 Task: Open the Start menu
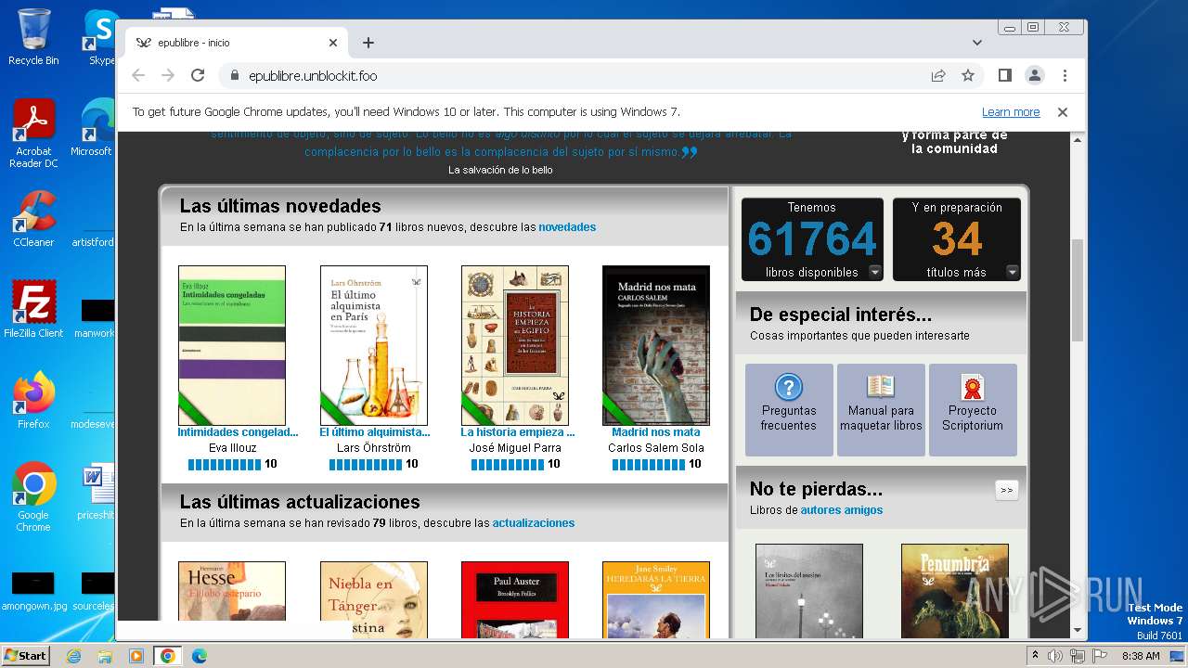click(x=26, y=656)
